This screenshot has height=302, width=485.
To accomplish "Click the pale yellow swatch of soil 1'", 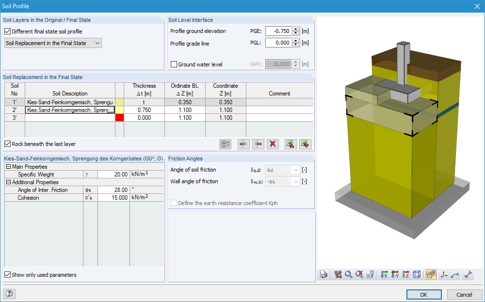I will point(119,102).
